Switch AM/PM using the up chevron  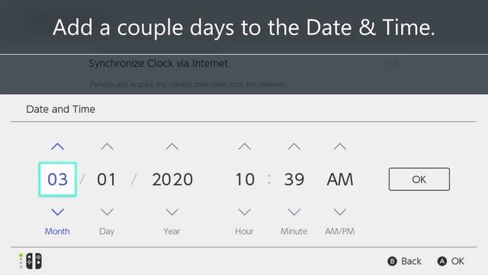pos(340,147)
